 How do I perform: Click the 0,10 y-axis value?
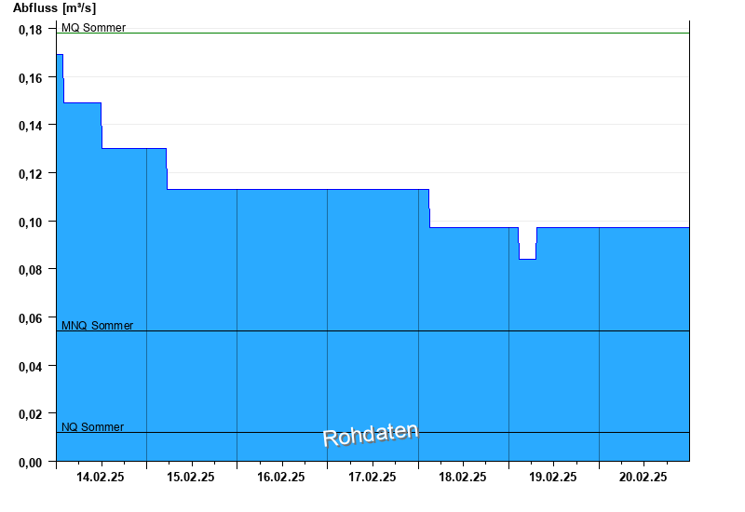[31, 222]
